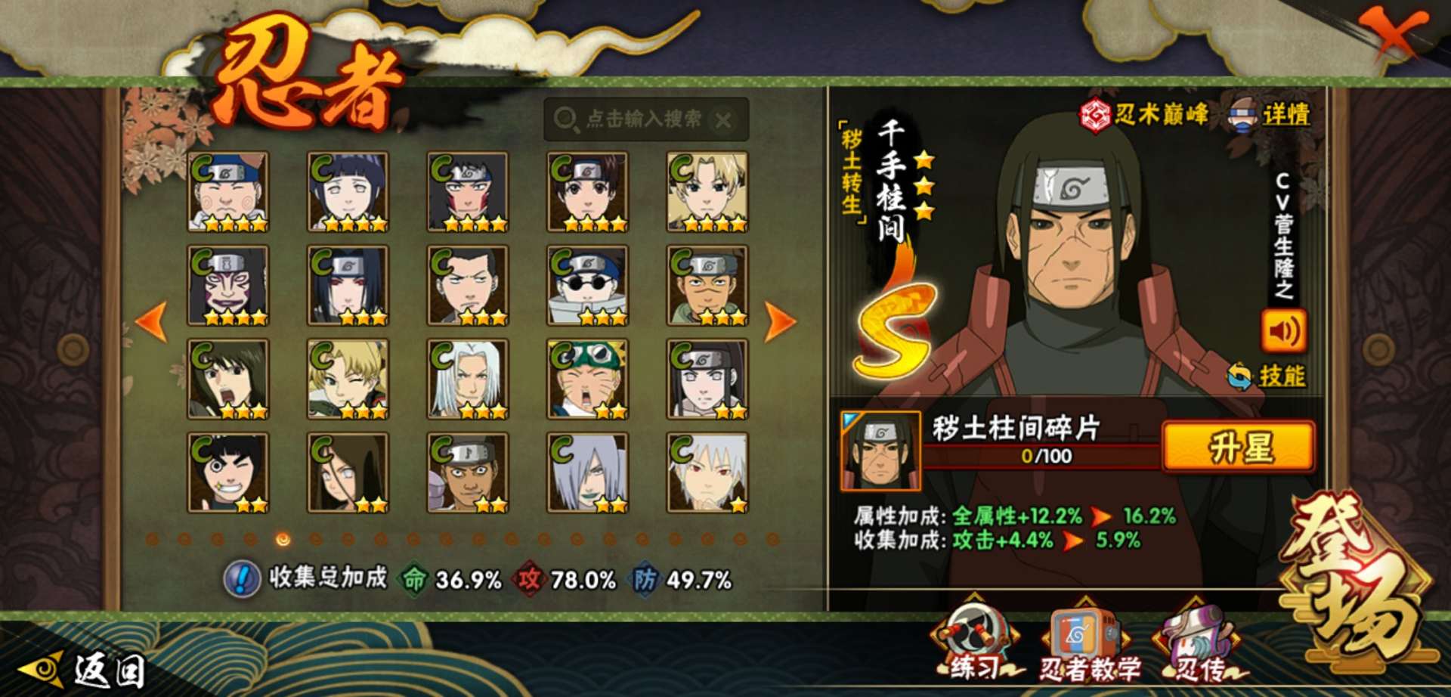
Task: Clear the search field with the X
Action: pyautogui.click(x=723, y=119)
